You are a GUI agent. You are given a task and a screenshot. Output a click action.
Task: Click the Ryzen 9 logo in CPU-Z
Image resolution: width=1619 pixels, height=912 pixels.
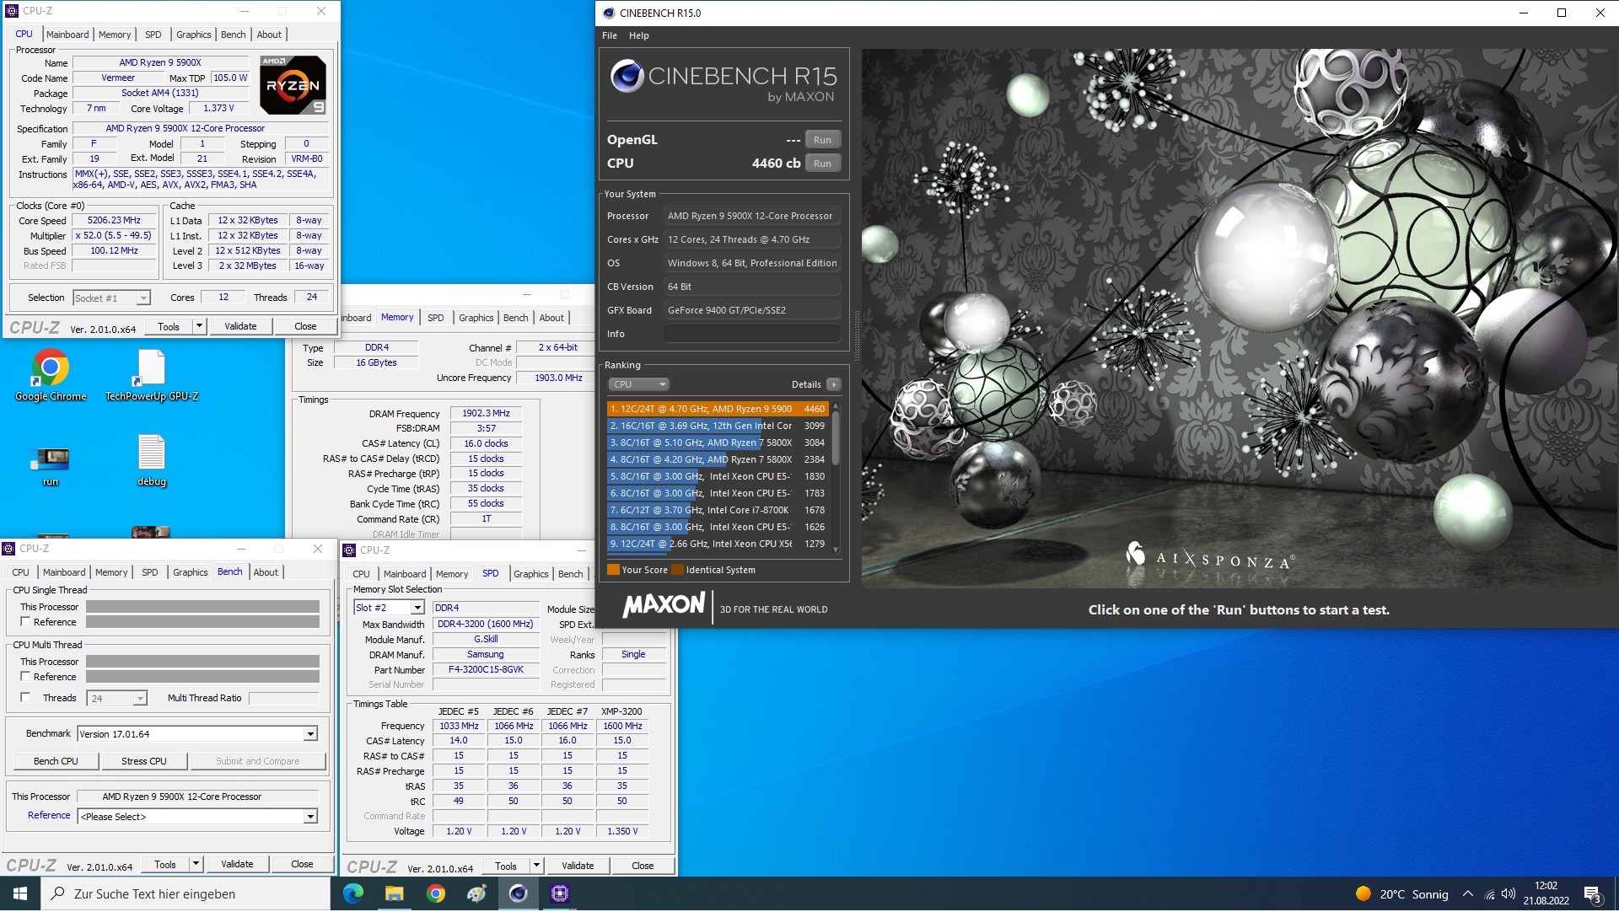pos(293,85)
